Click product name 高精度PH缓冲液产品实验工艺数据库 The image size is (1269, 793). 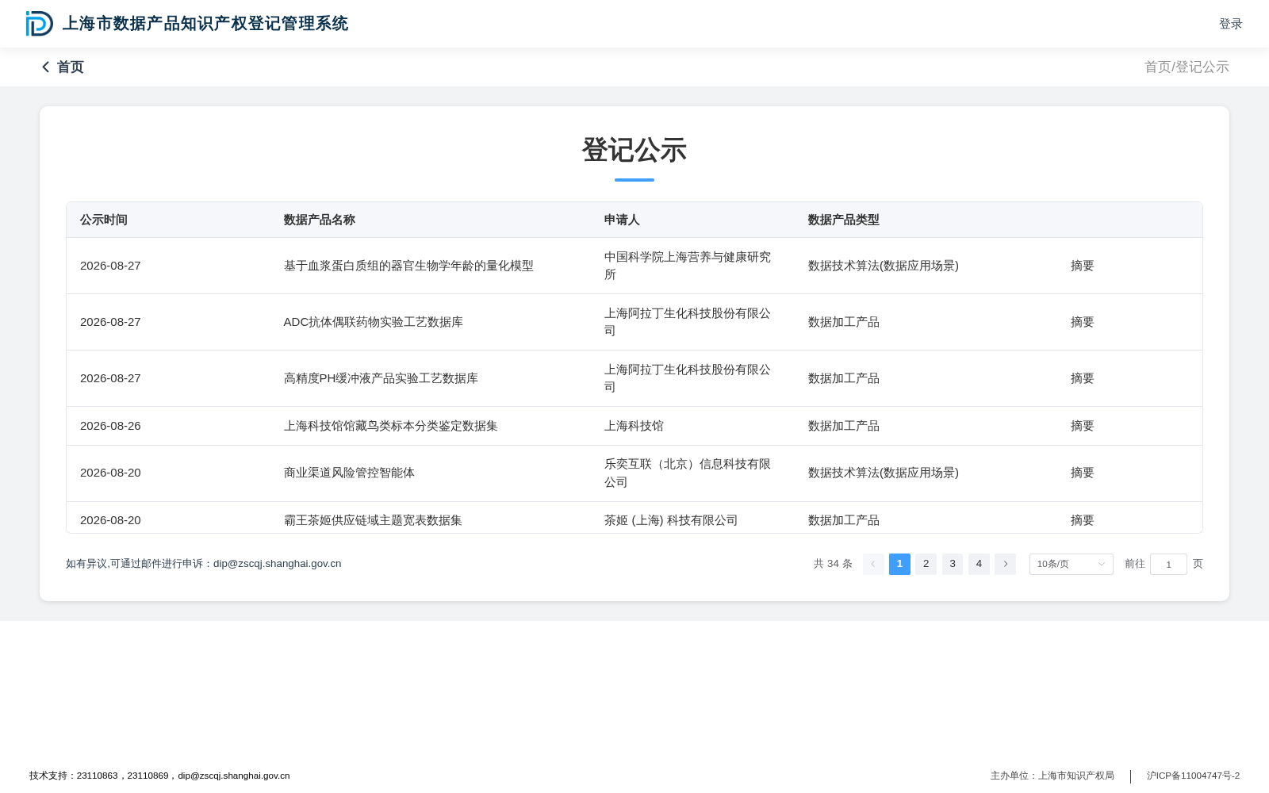pyautogui.click(x=381, y=378)
